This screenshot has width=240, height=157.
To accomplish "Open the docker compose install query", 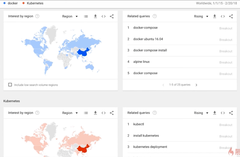I will click(x=150, y=50).
